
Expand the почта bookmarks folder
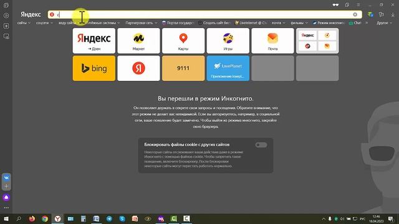[279, 23]
